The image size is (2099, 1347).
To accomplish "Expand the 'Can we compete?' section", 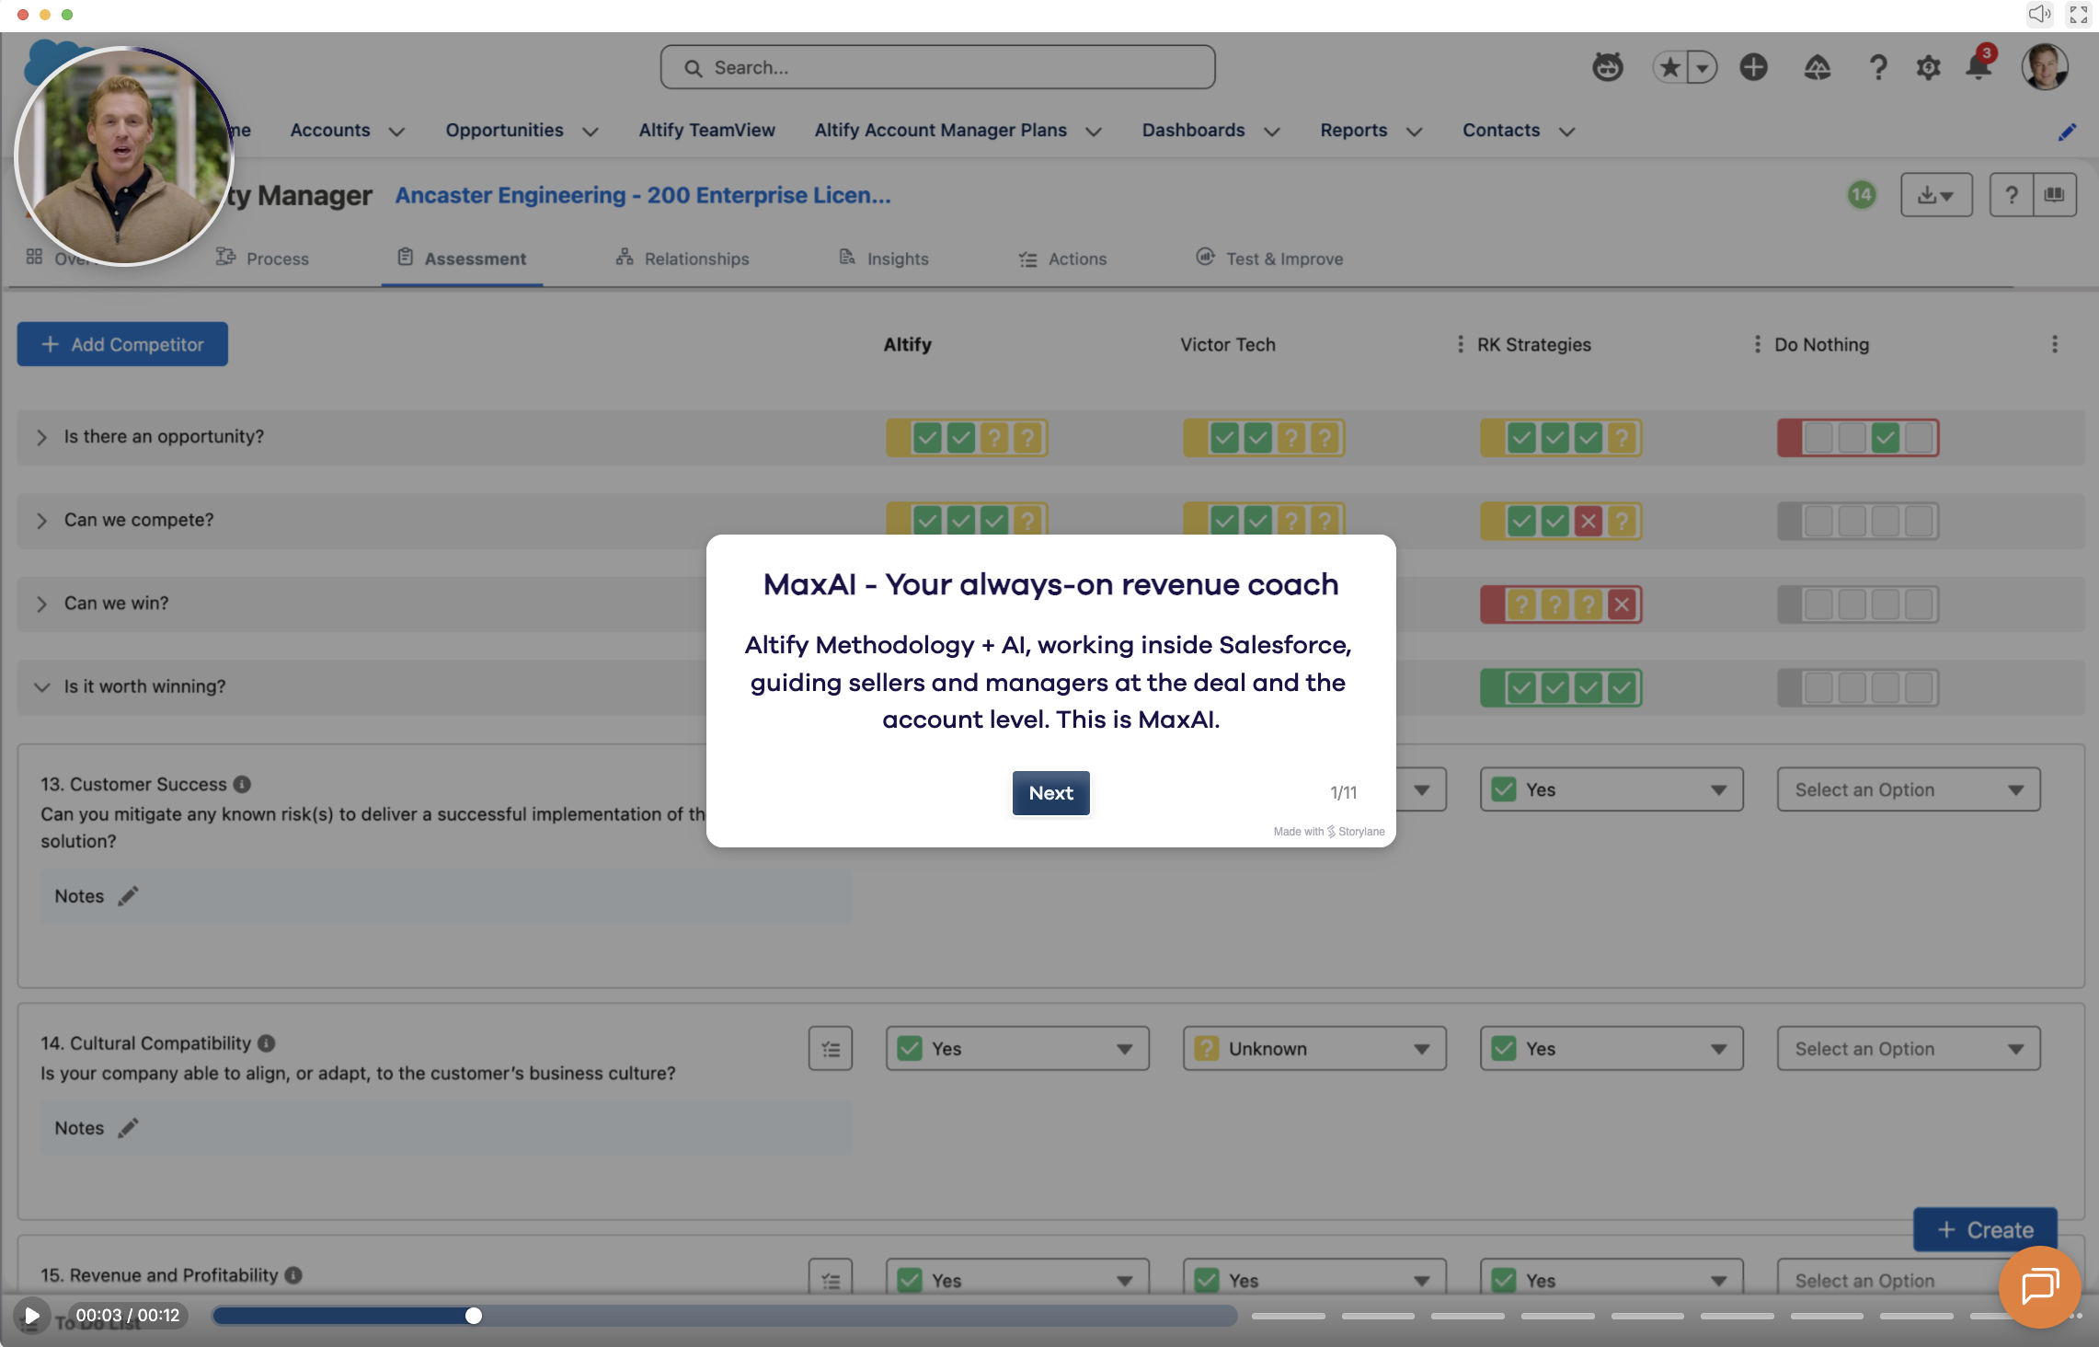I will 41,521.
